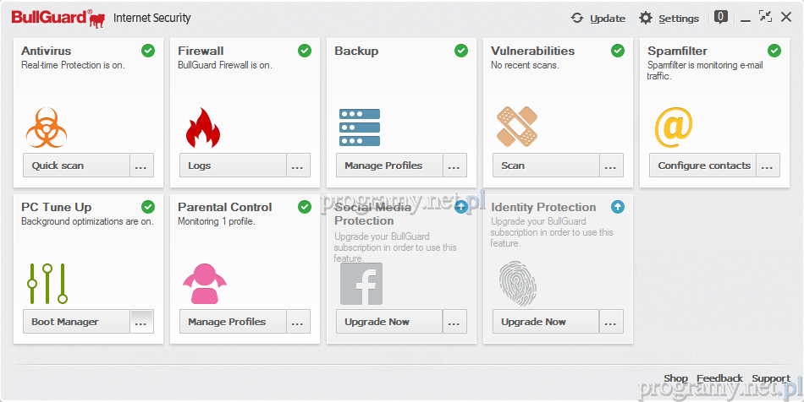
Task: Click the PC Tune Up sliders icon
Action: (x=47, y=284)
